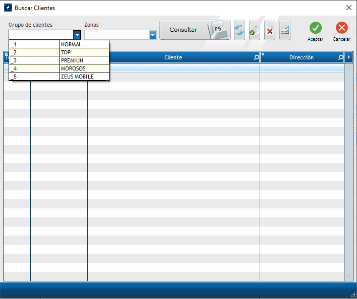
Task: Click the refresh arrows icon button
Action: pyautogui.click(x=240, y=30)
